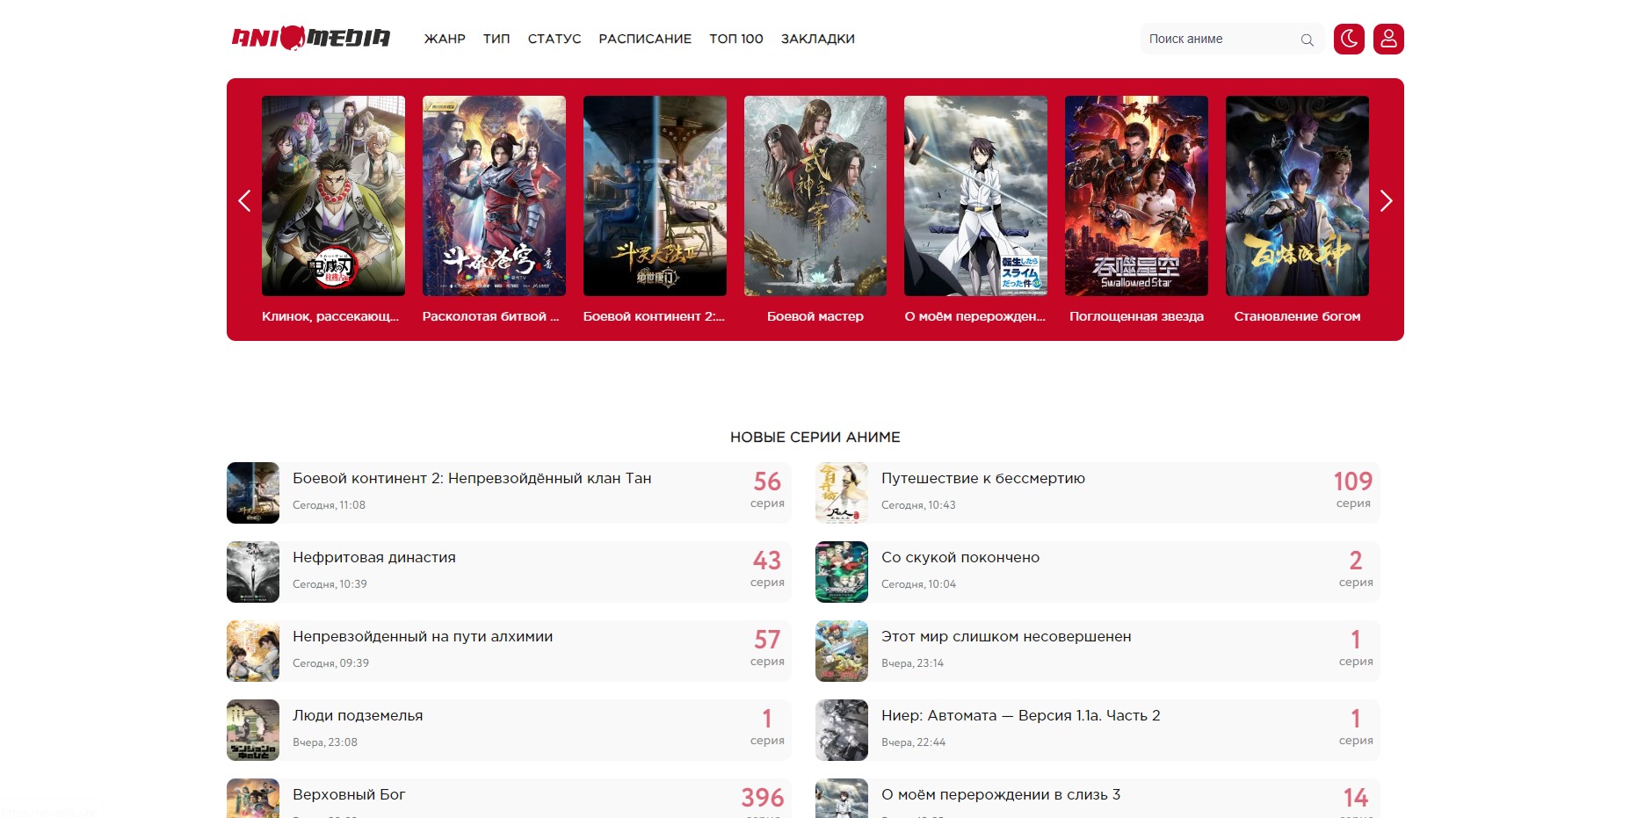1630x818 pixels.
Task: Click timestamp Сегодня, 11:08
Action: [329, 505]
